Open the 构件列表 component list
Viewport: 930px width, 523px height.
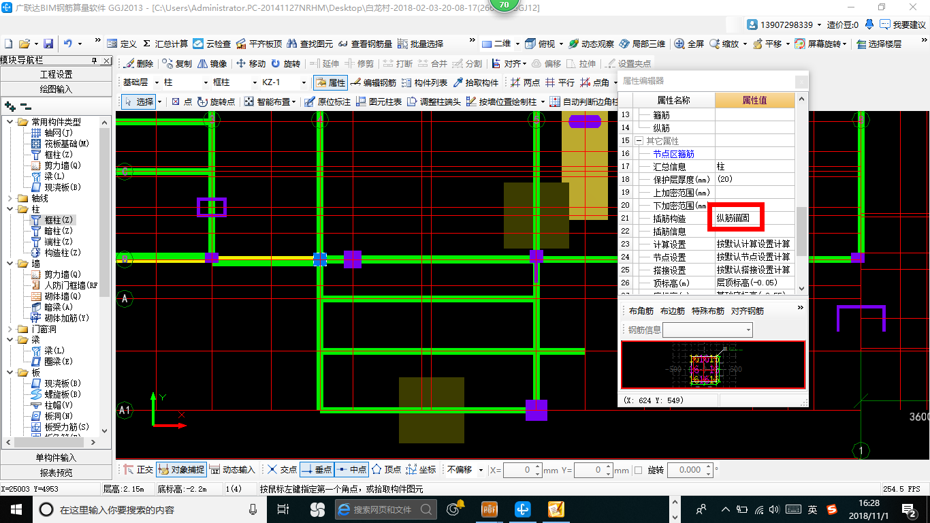(424, 82)
